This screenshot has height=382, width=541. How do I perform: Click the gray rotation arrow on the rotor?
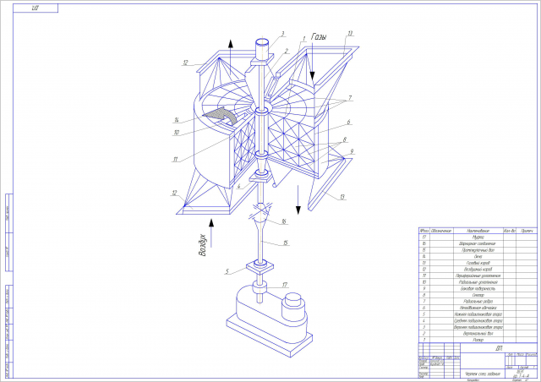[221, 116]
